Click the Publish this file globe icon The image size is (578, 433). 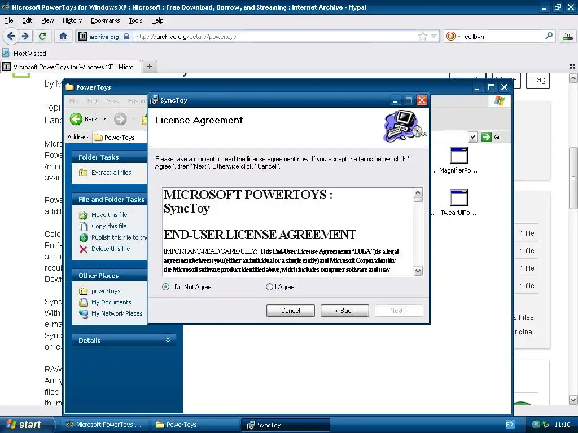[84, 237]
